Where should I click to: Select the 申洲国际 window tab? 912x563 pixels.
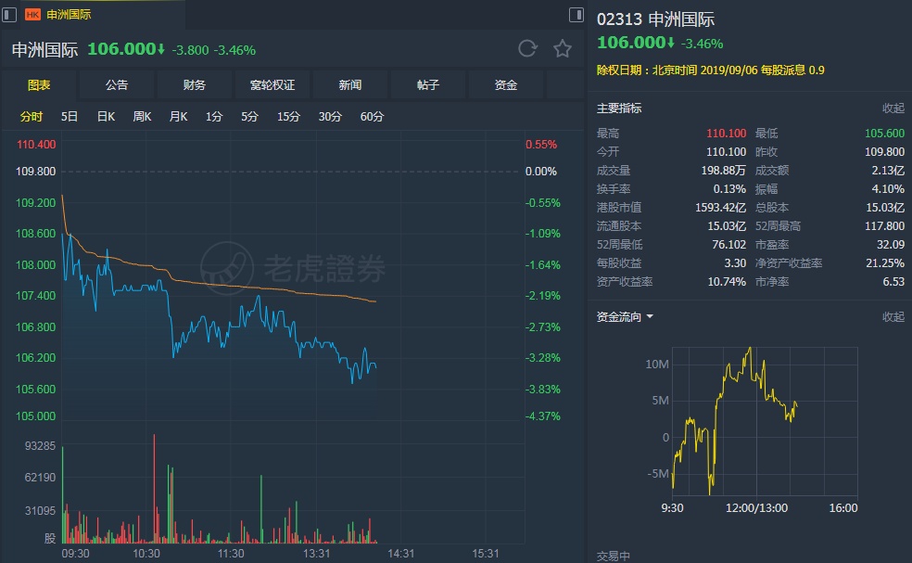[x=70, y=15]
